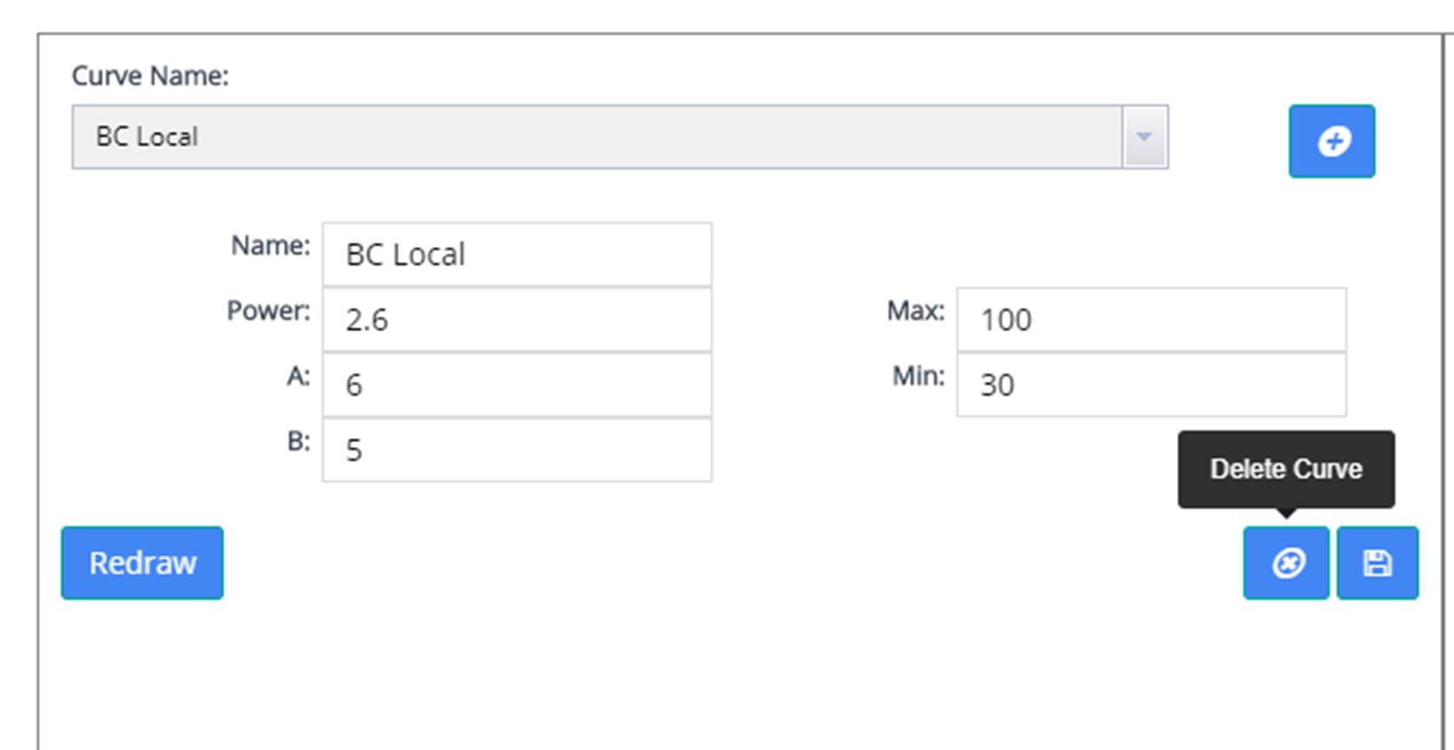Click the Delete Curve tooltip

[x=1286, y=469]
